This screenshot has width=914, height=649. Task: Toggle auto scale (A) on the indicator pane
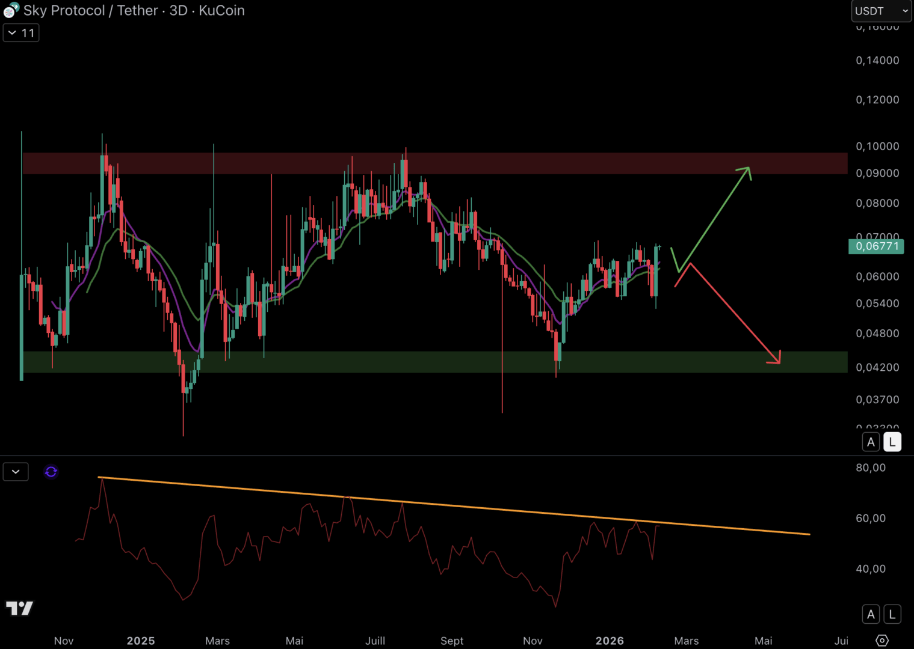(x=871, y=614)
